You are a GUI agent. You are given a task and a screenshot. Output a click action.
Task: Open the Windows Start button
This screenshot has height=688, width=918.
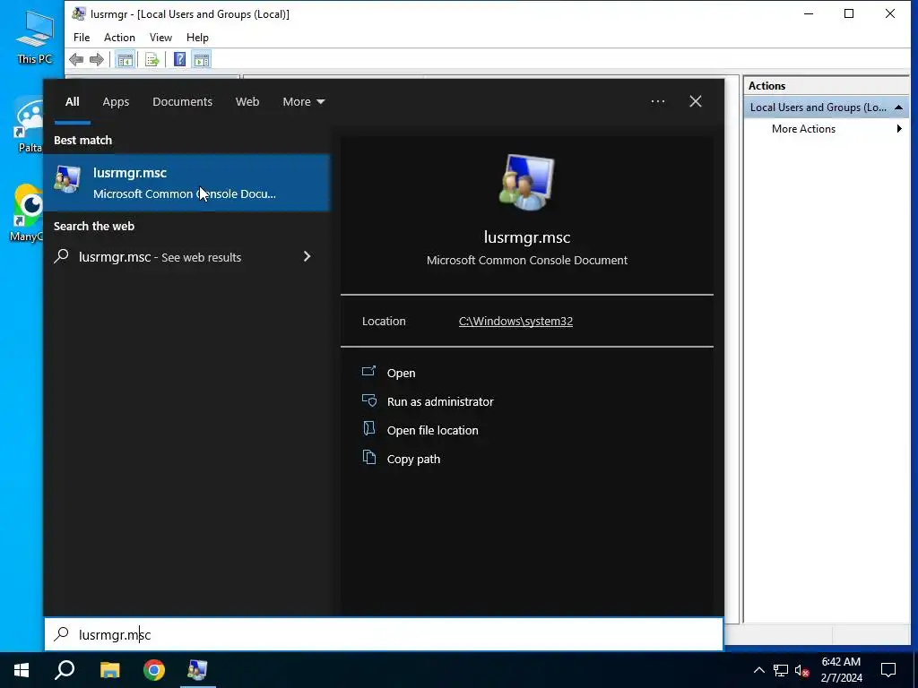coord(22,670)
